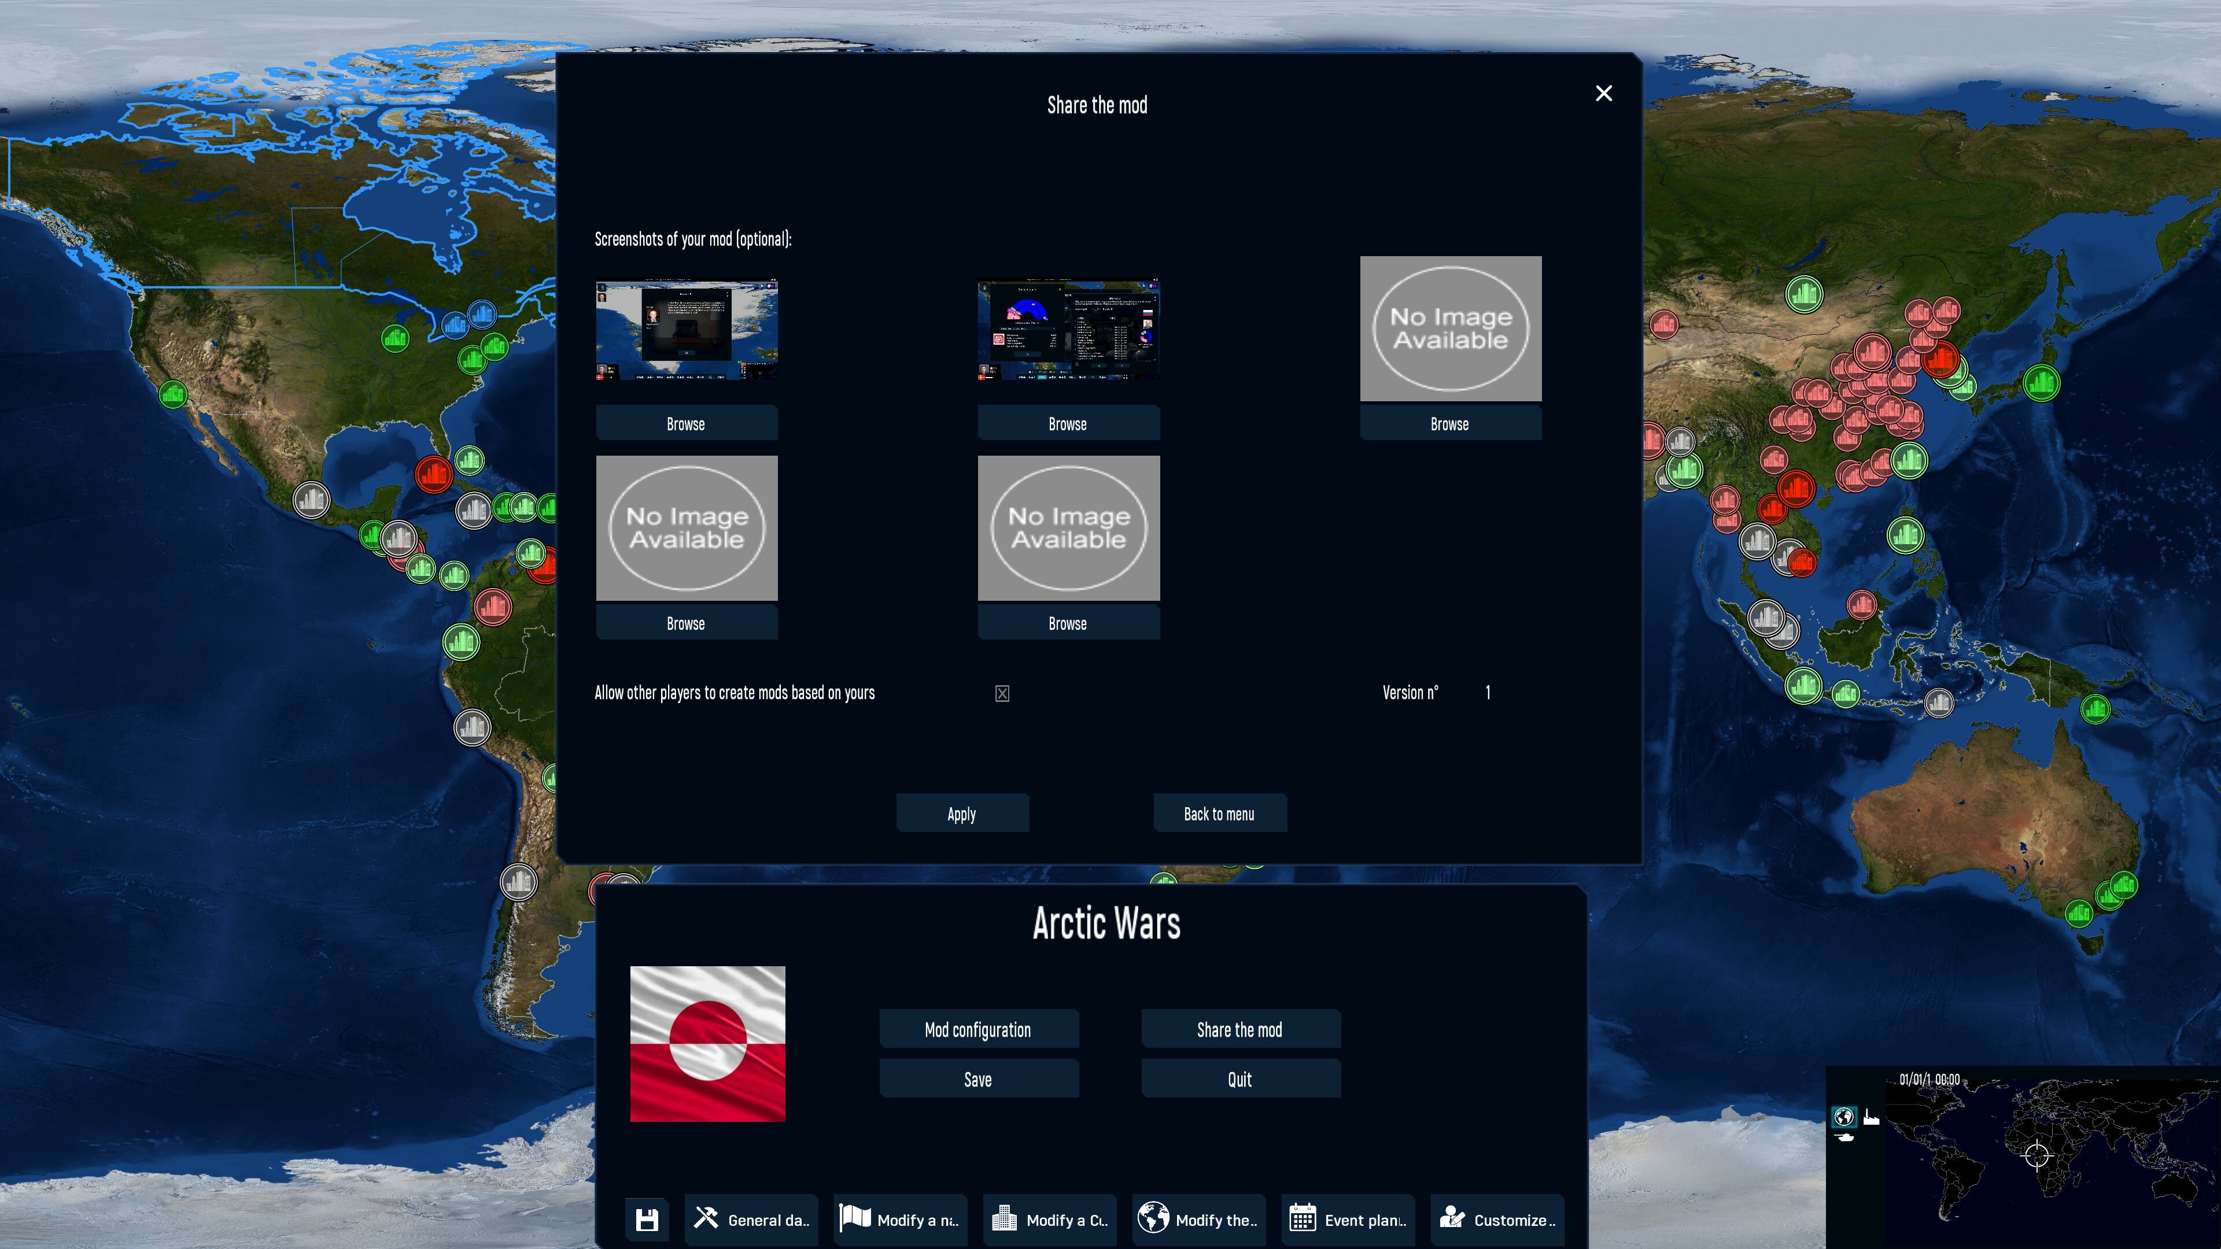Screen dimensions: 2221x1249
Task: Browse for an image in the third screenshot slot
Action: click(x=1449, y=423)
